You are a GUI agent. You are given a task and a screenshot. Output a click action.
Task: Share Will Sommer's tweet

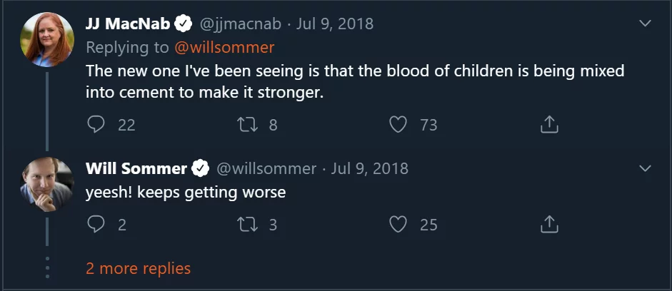tap(548, 225)
